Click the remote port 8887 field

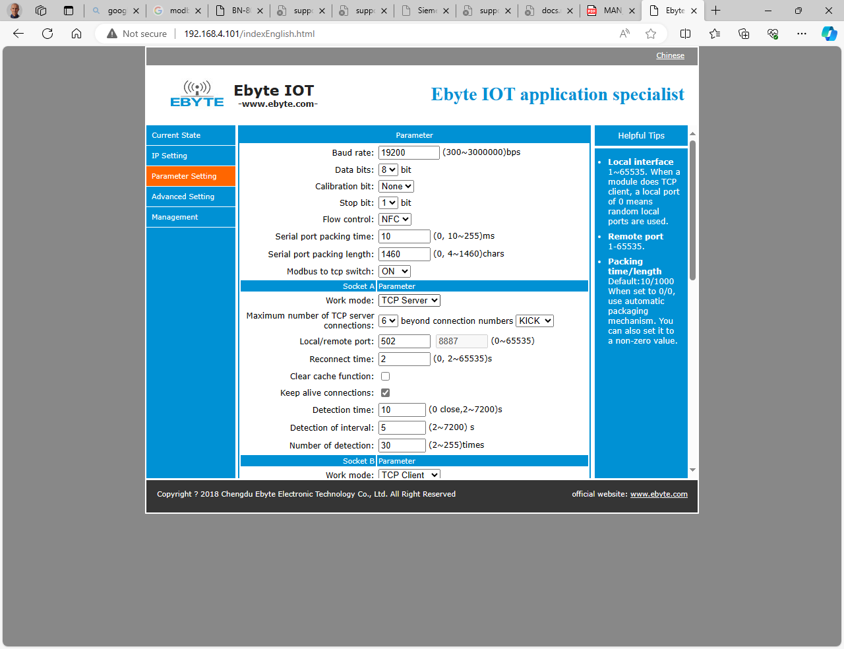[462, 341]
